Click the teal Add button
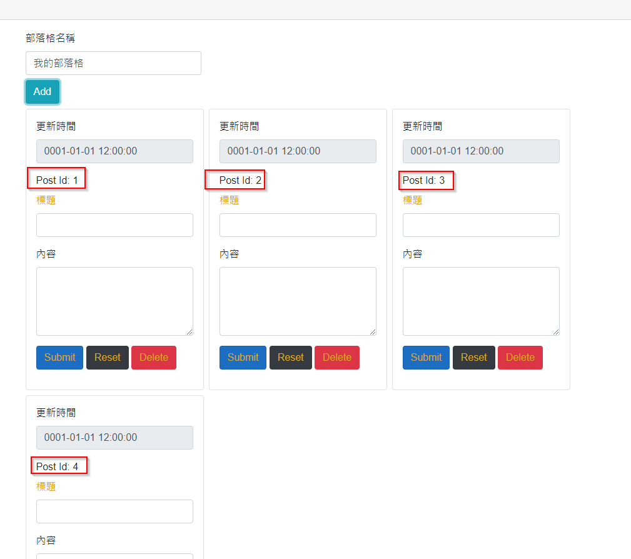The width and height of the screenshot is (631, 559). pyautogui.click(x=43, y=92)
